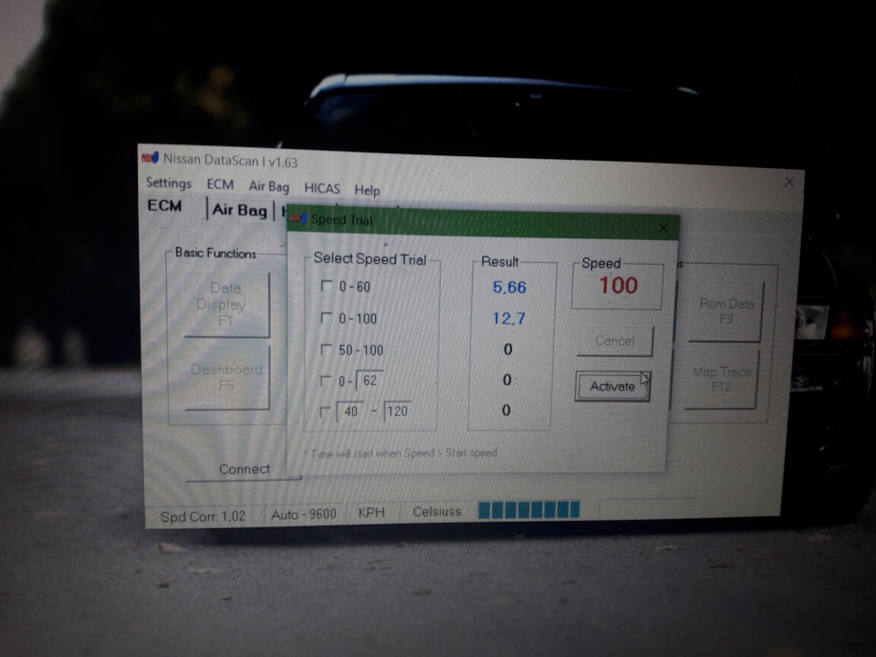876x657 pixels.
Task: Click the blue connection progress bar
Action: point(528,509)
